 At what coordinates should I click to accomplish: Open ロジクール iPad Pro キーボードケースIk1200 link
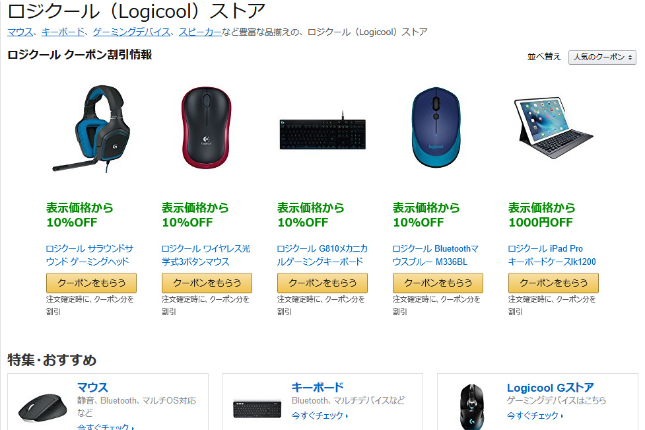pyautogui.click(x=552, y=255)
